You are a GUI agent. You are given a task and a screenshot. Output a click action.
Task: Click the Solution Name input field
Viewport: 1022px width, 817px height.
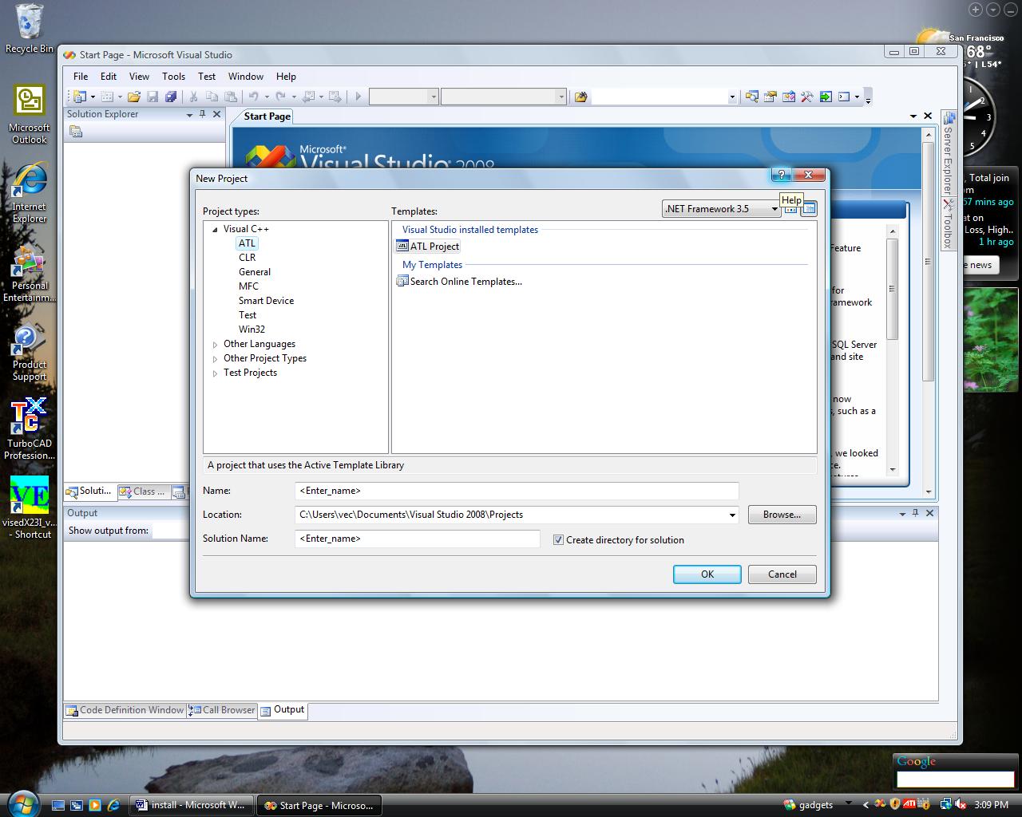418,539
